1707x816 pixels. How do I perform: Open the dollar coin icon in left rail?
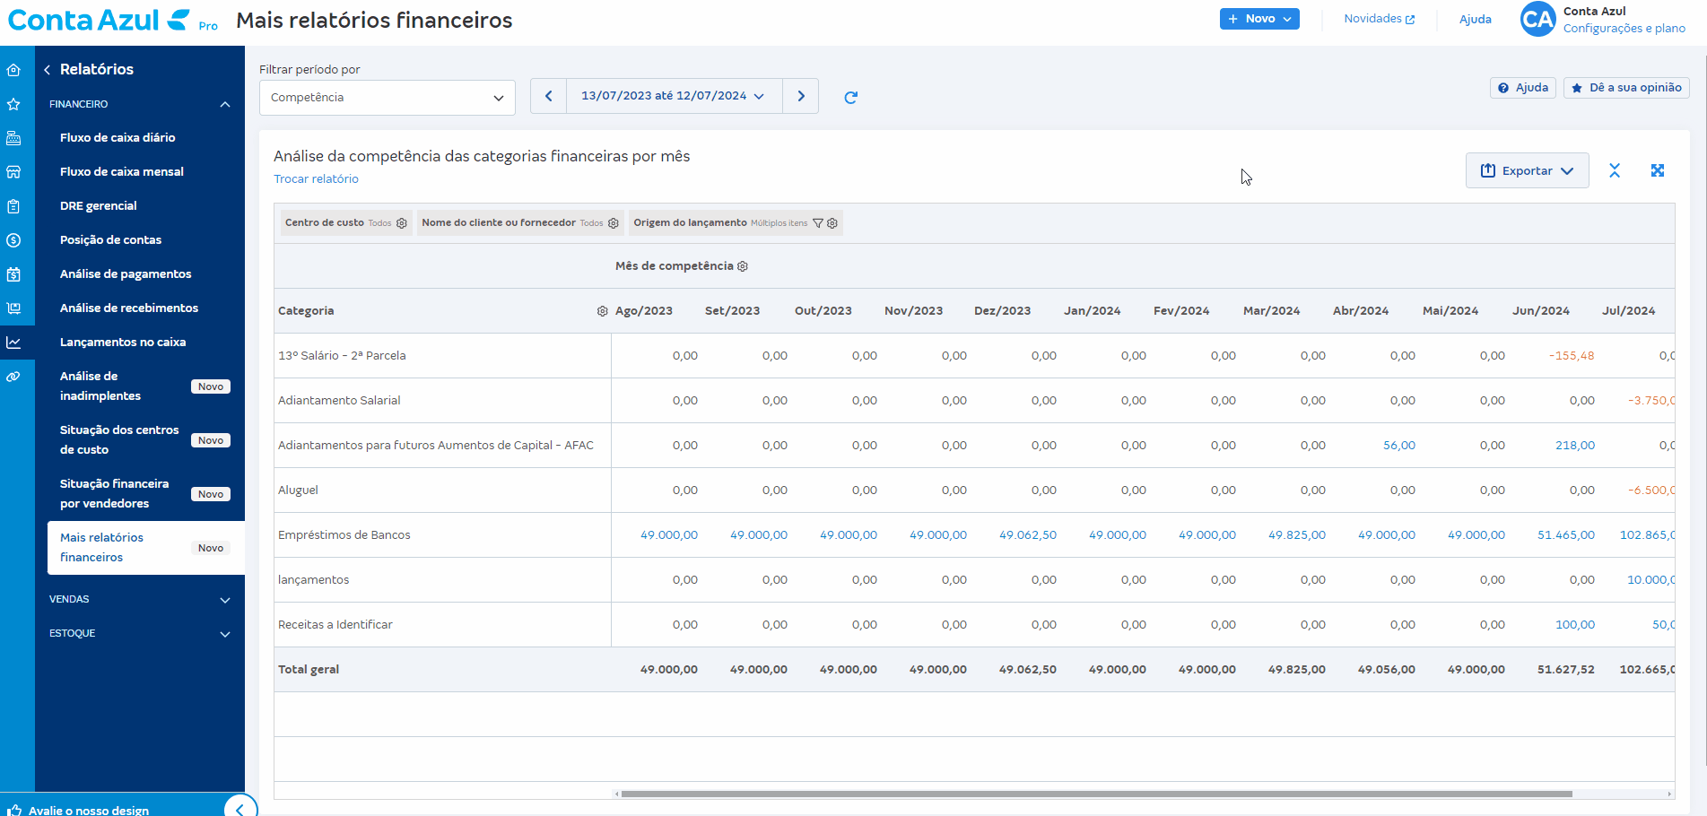13,240
